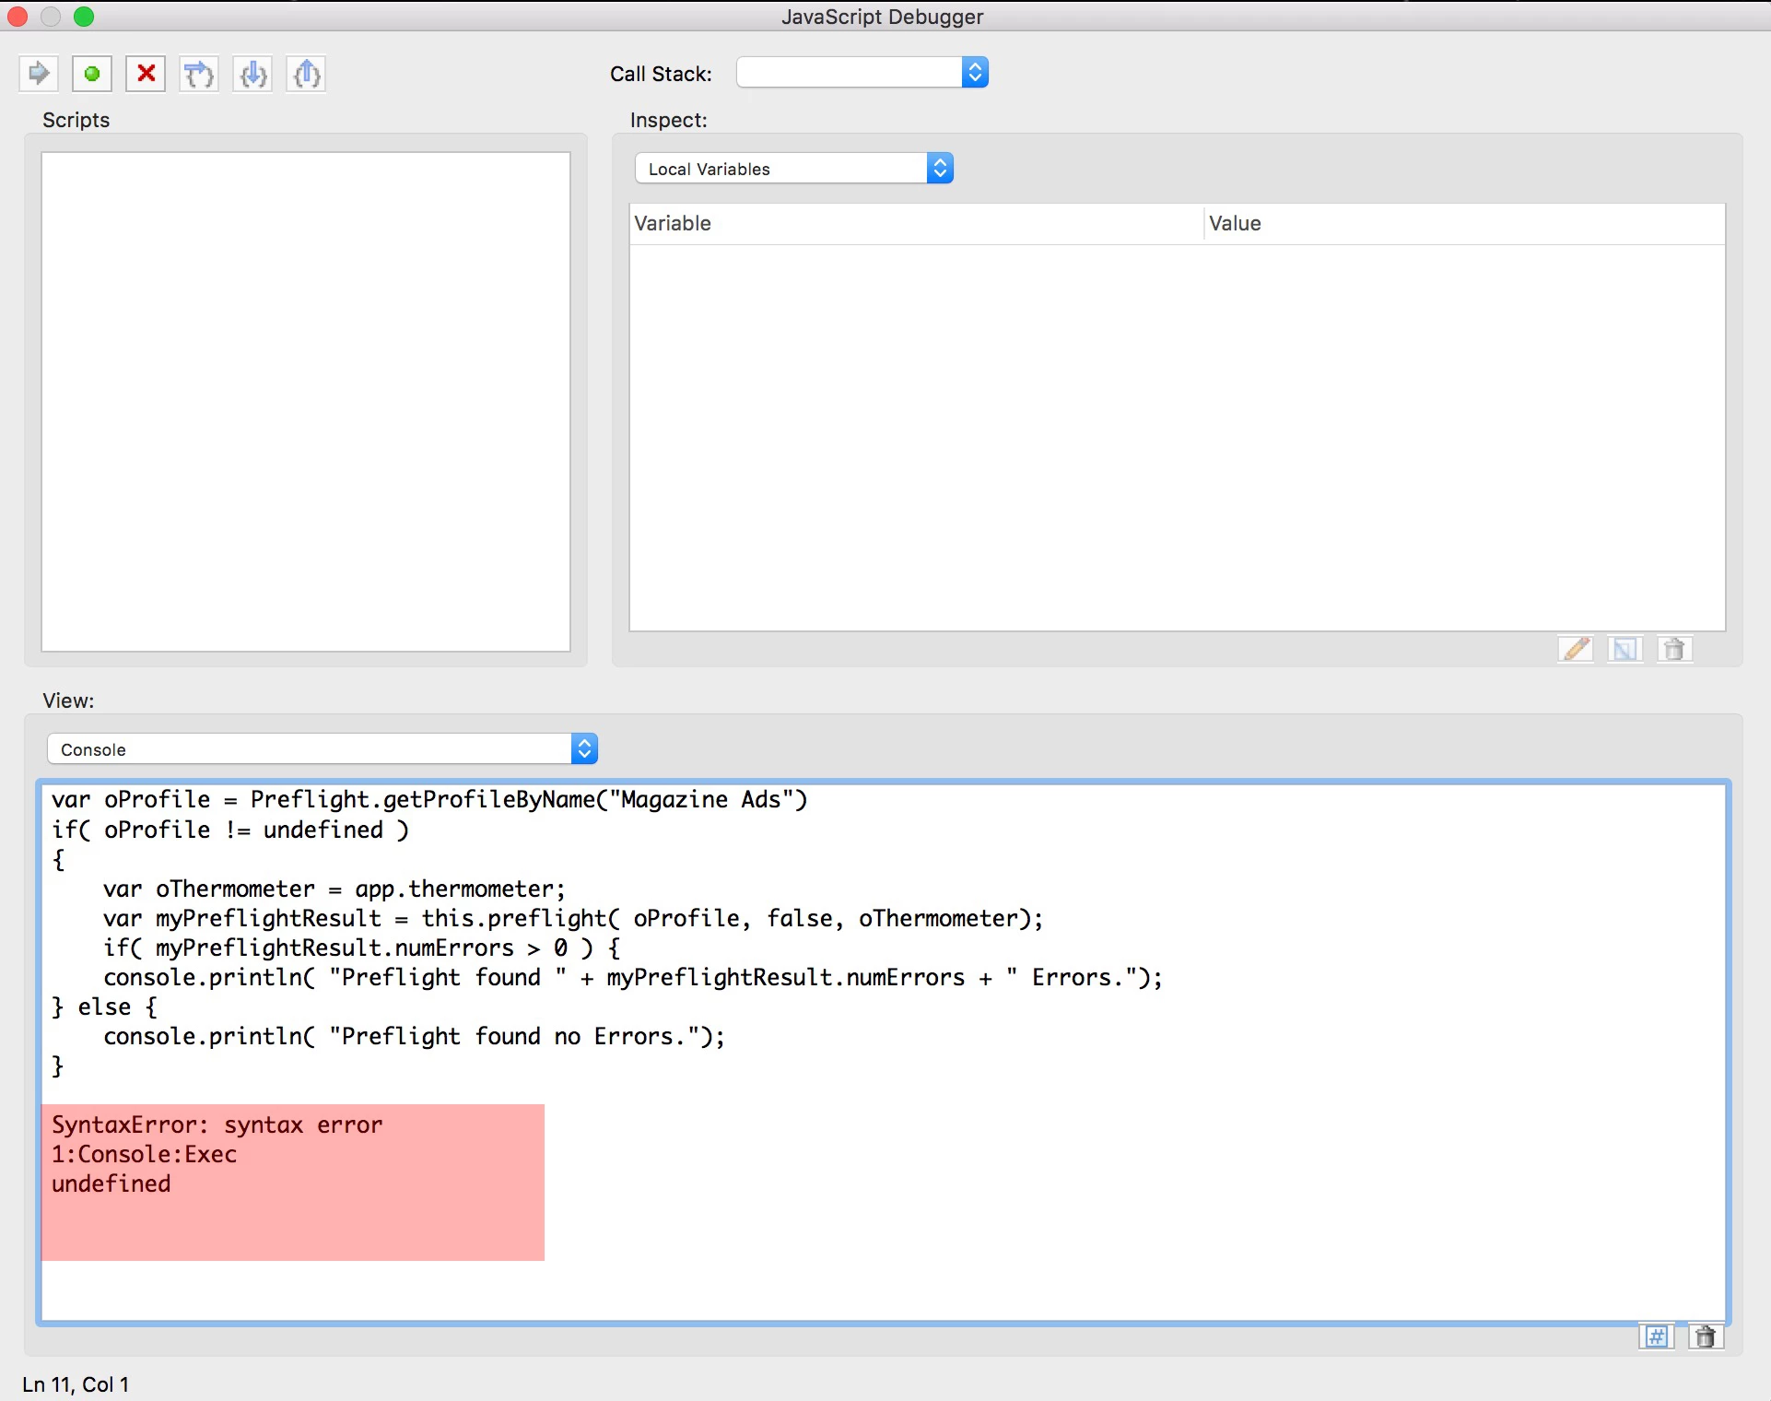The image size is (1771, 1401).
Task: Click the Value column header
Action: [1463, 224]
